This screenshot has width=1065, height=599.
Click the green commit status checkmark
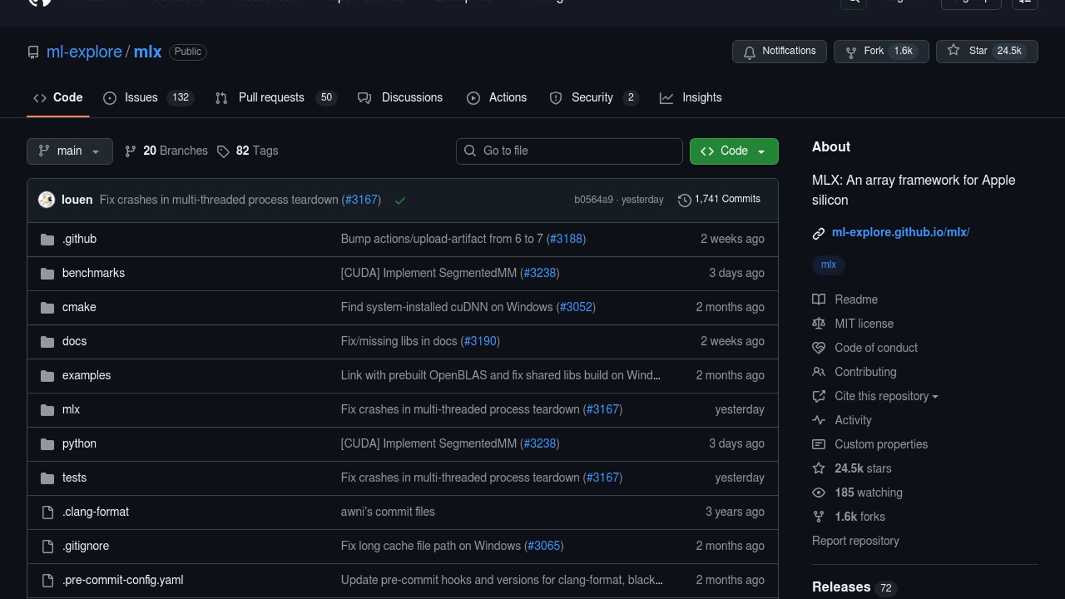point(400,201)
